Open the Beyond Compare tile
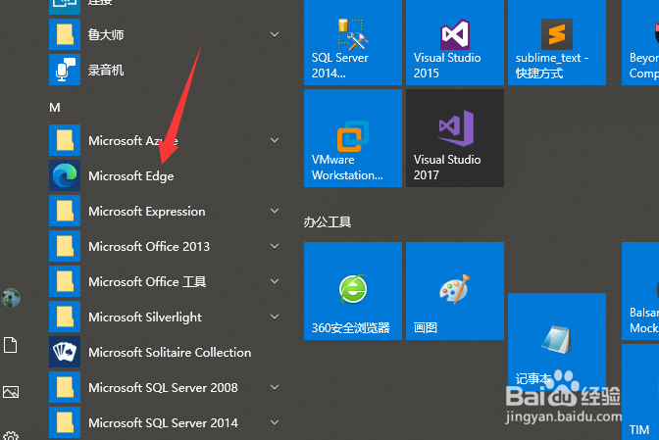Viewport: 659px width, 440px height. point(640,42)
